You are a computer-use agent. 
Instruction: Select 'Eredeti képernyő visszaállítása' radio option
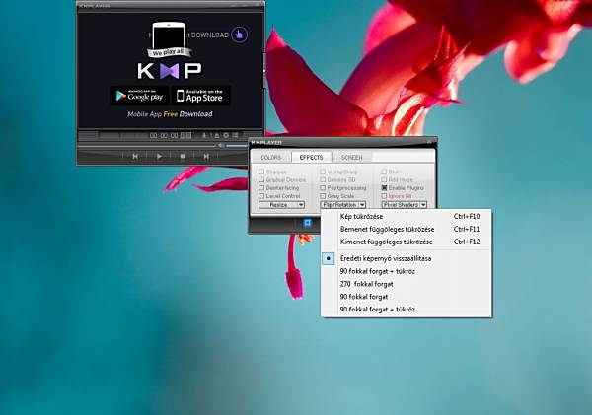click(x=407, y=259)
